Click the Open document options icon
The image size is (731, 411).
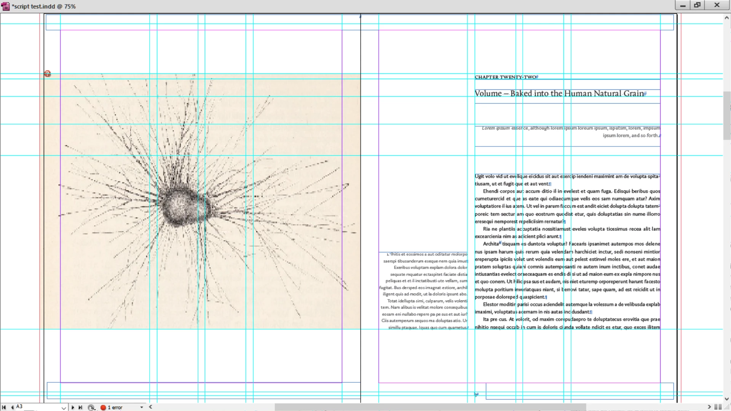coord(91,408)
